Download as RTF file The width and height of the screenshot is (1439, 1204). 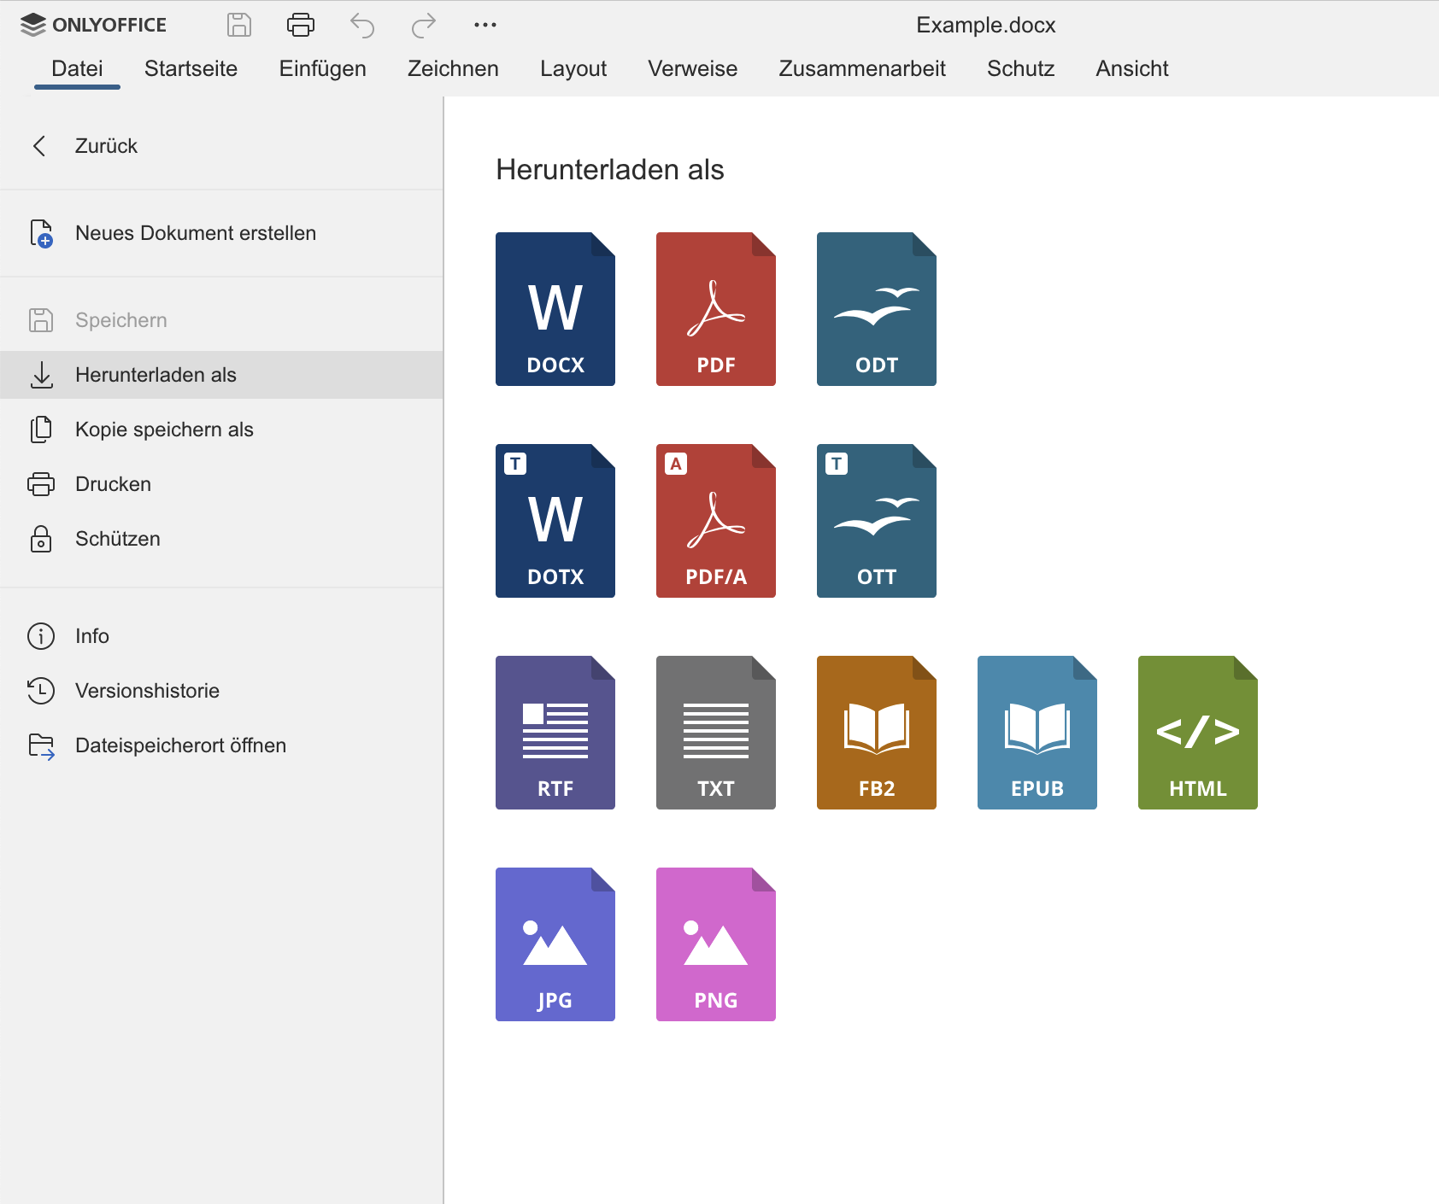555,733
